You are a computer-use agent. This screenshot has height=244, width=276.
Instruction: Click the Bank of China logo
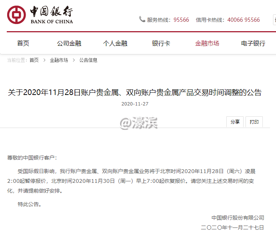40,15
